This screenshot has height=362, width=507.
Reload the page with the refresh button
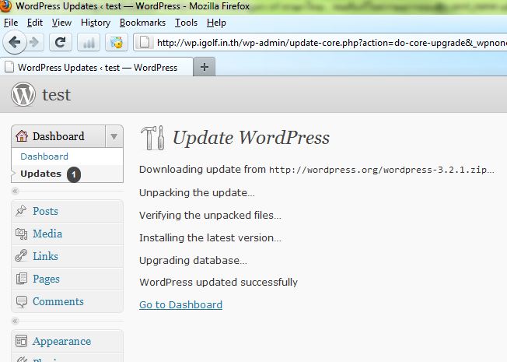click(x=61, y=42)
